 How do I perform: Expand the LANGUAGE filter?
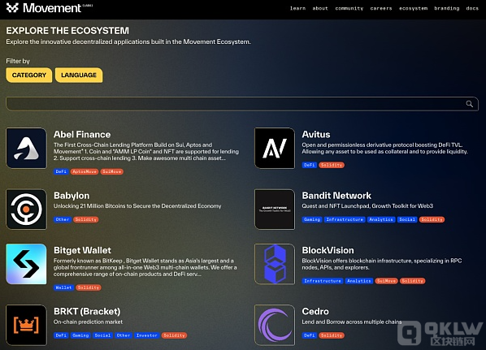[x=79, y=75]
